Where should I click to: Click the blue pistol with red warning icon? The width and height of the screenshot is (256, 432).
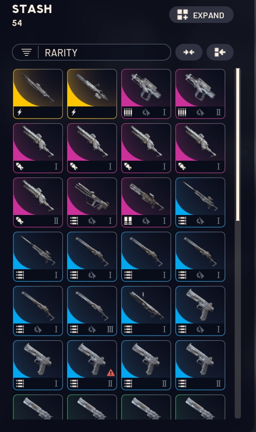click(92, 365)
